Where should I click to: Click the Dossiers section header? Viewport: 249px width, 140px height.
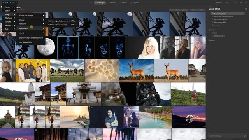tap(212, 30)
